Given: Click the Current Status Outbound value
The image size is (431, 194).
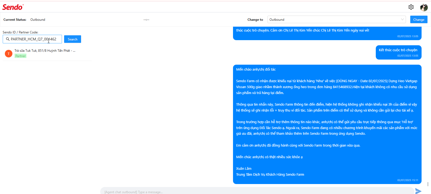Looking at the screenshot, I should 38,20.
